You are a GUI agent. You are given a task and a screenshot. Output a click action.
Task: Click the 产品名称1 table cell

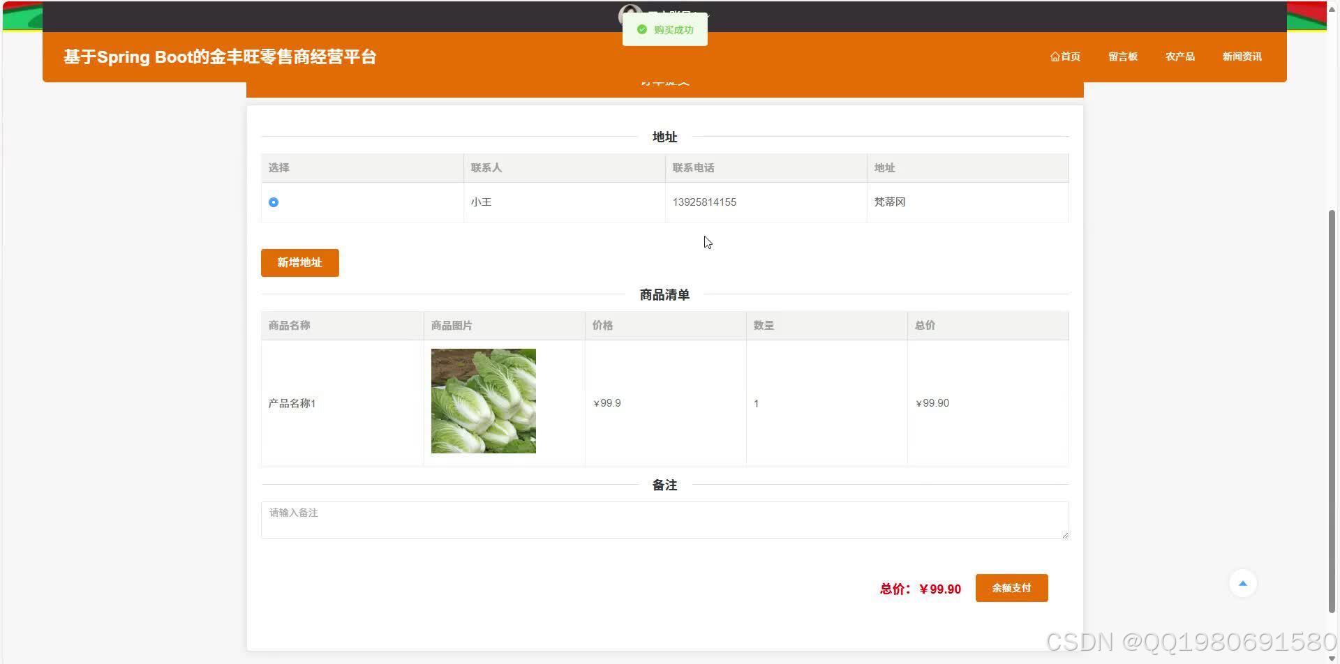(x=292, y=403)
